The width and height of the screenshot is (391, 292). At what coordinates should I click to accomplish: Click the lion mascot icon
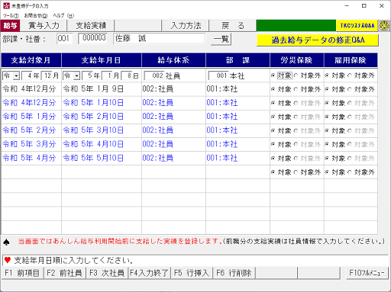click(x=384, y=25)
